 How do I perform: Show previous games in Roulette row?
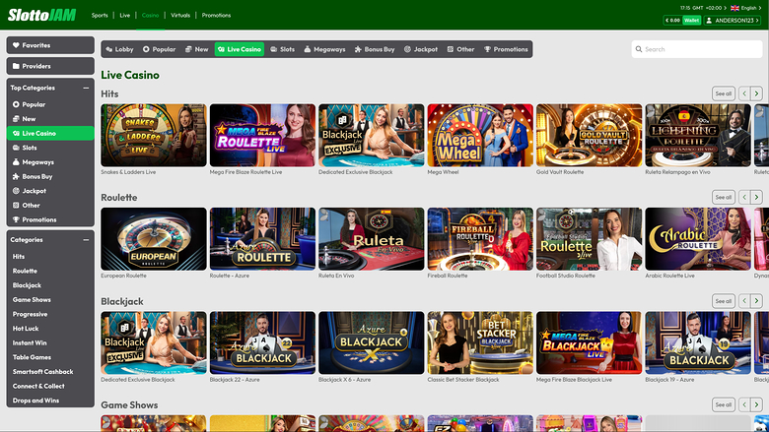point(744,197)
